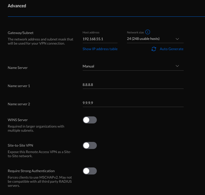Click the Site-to-Site VPN label
Viewport: 205px width, 195px height.
click(20, 145)
